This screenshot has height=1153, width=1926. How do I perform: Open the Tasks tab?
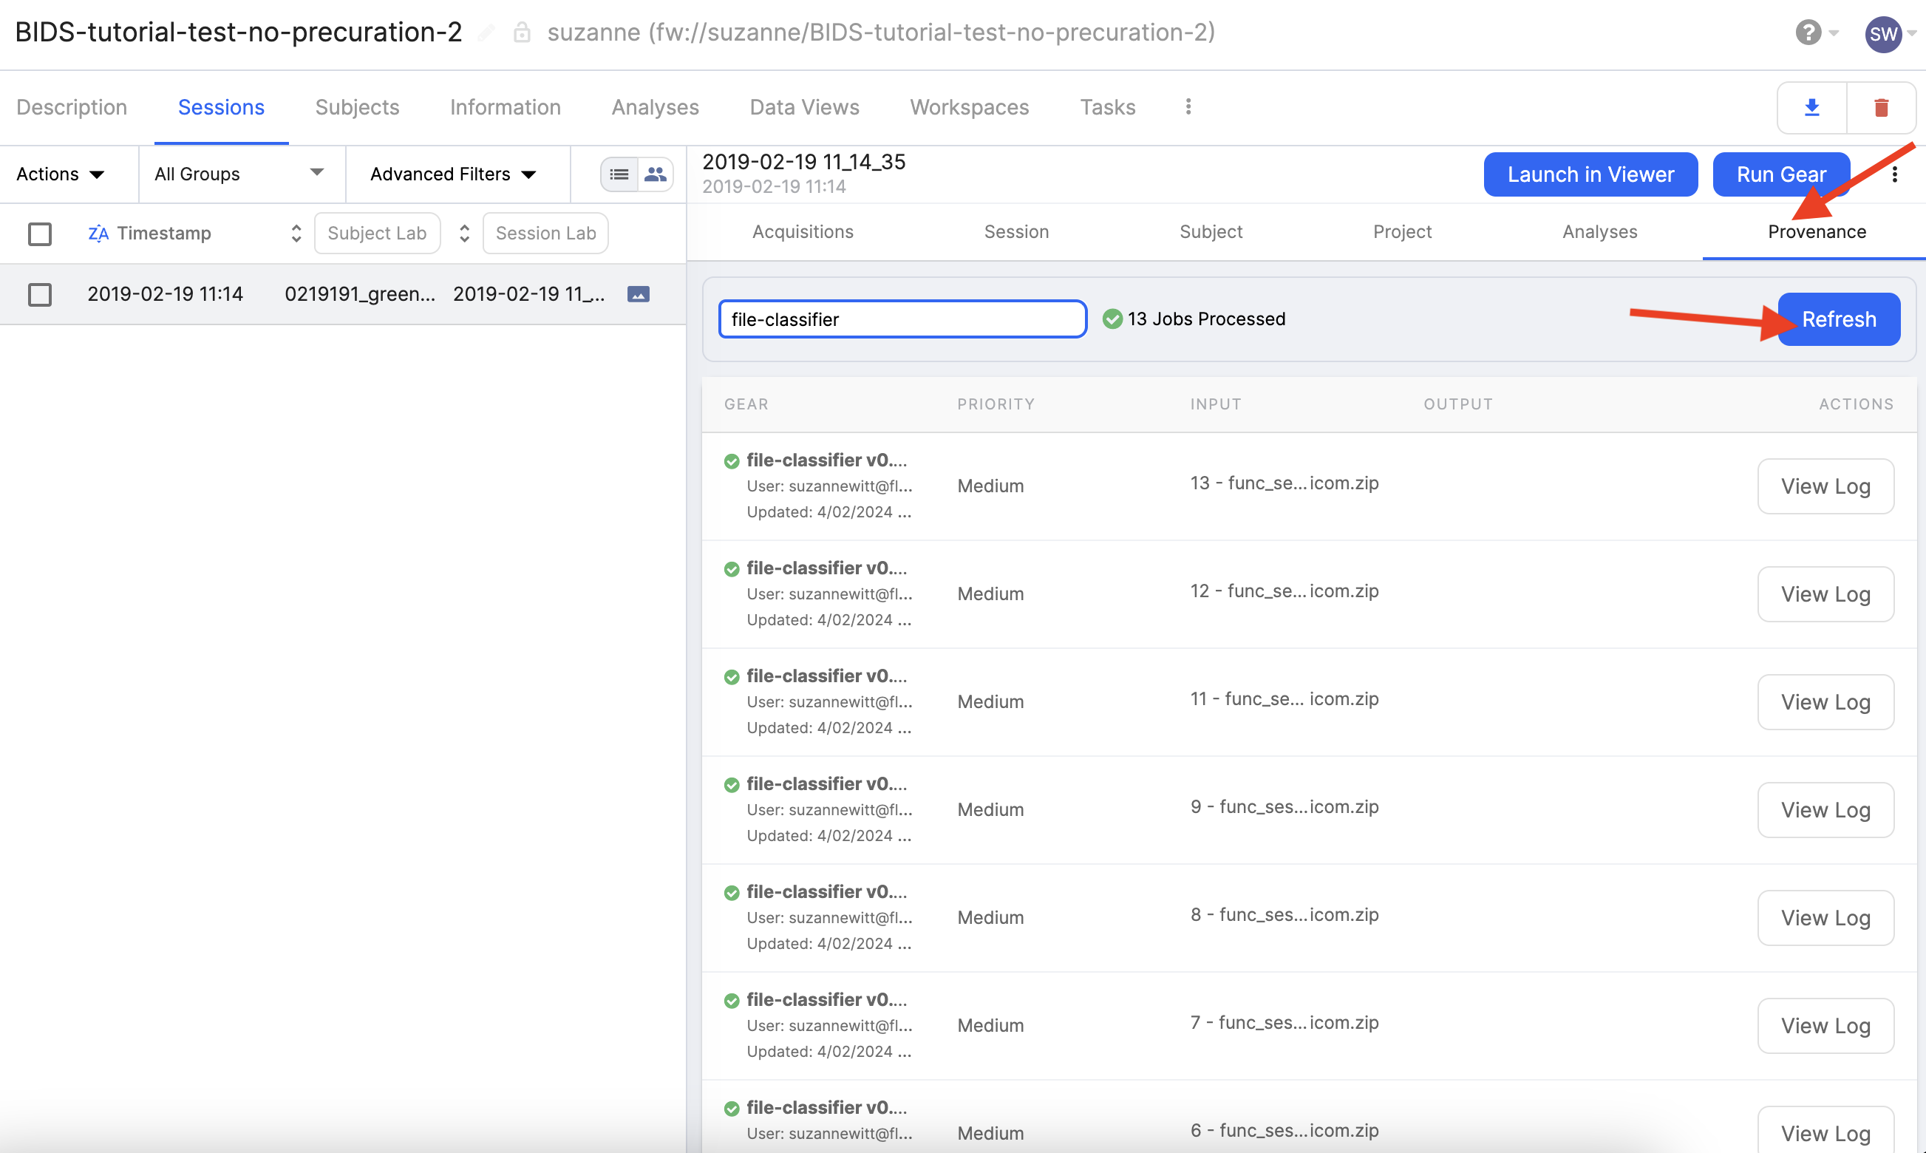pos(1108,107)
